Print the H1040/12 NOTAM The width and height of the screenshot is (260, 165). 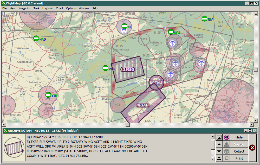[x=239, y=158]
